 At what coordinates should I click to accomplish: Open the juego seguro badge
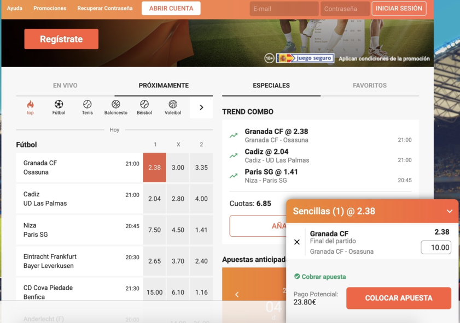[305, 58]
